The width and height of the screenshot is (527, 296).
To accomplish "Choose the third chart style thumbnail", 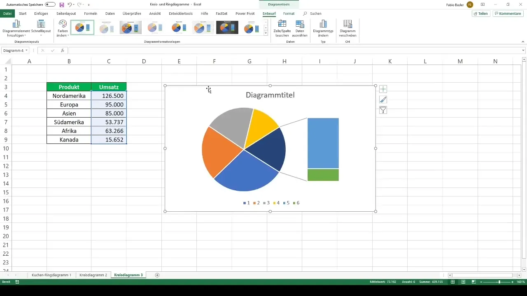I will pos(131,28).
